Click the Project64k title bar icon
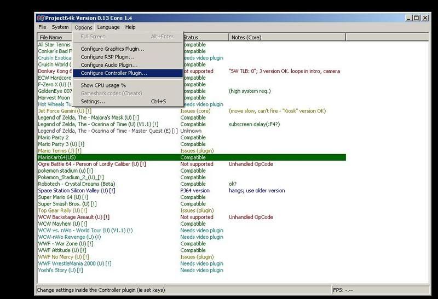The image size is (438, 299). (41, 18)
